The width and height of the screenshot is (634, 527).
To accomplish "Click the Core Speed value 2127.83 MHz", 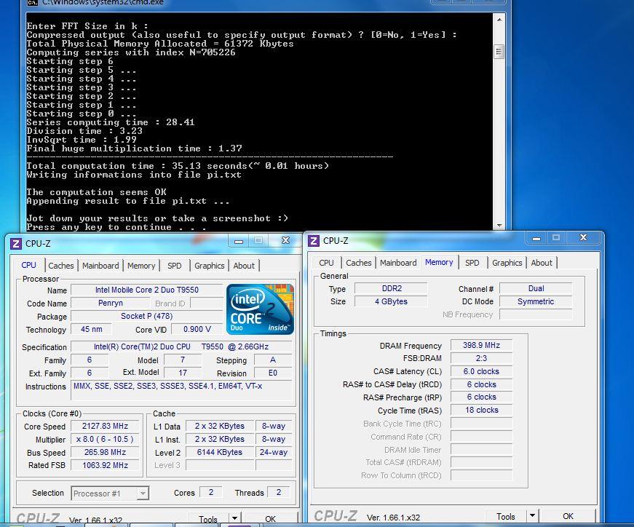I will click(x=105, y=426).
